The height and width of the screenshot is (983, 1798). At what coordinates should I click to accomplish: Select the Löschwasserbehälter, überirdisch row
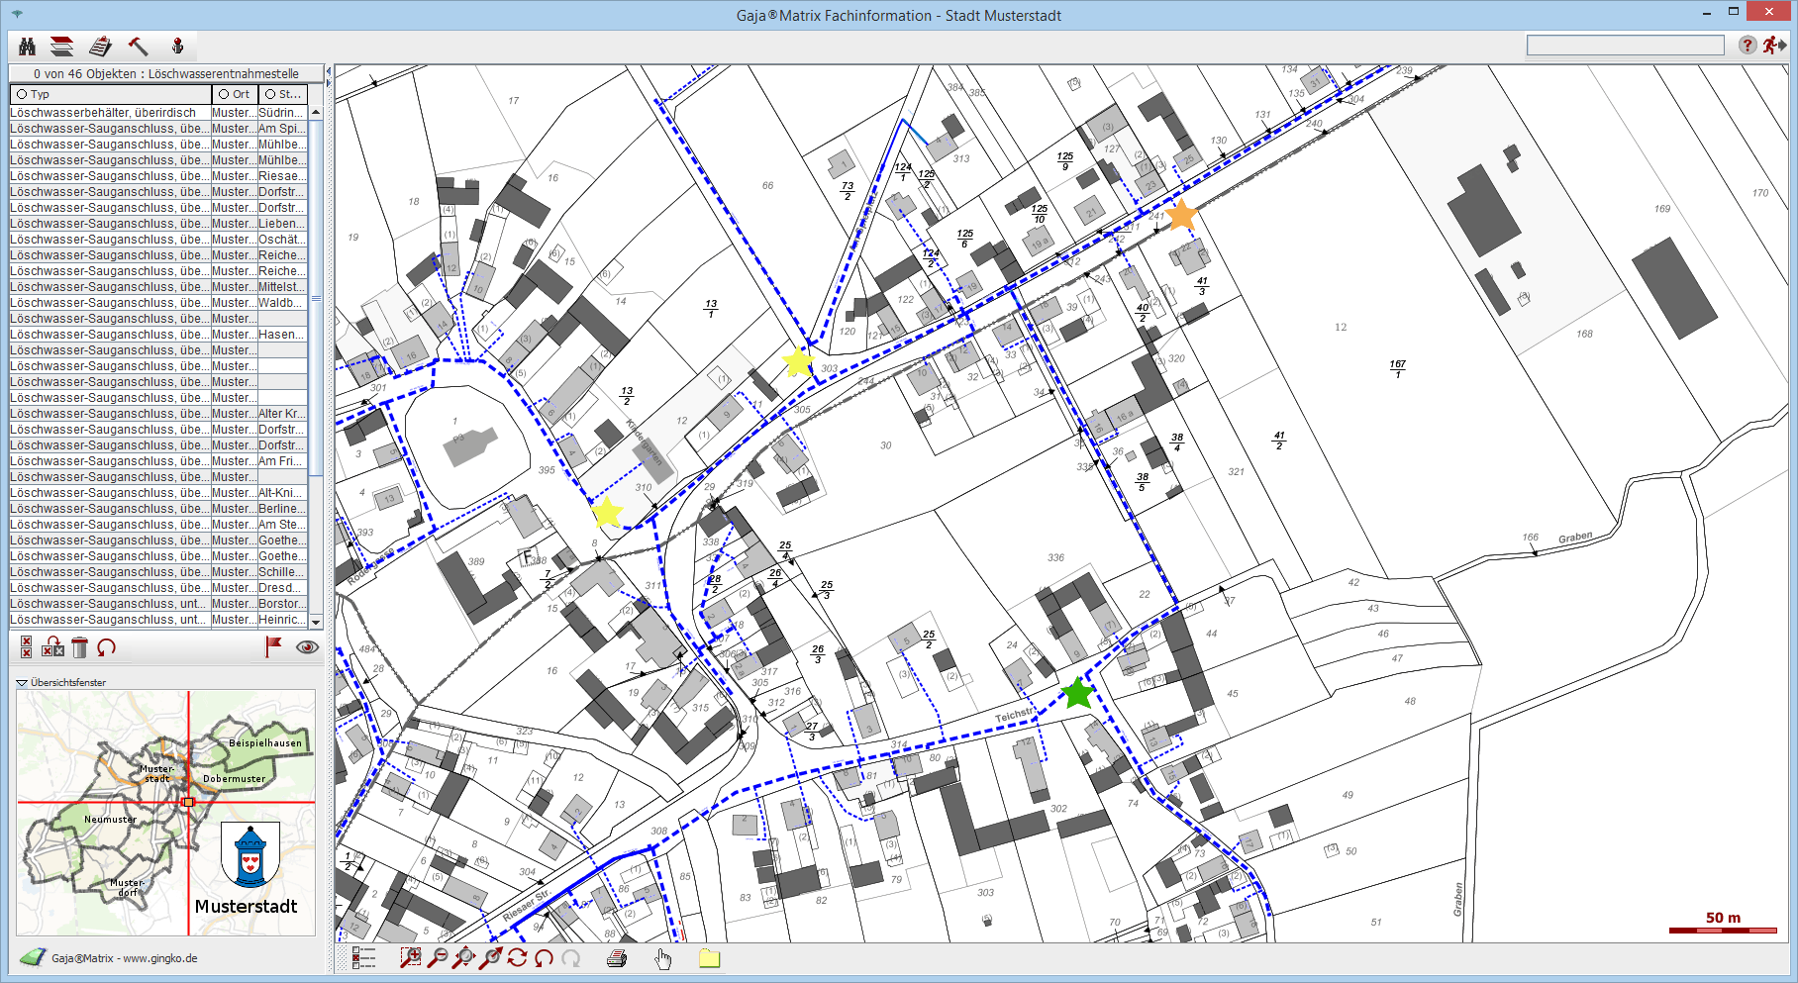click(109, 113)
